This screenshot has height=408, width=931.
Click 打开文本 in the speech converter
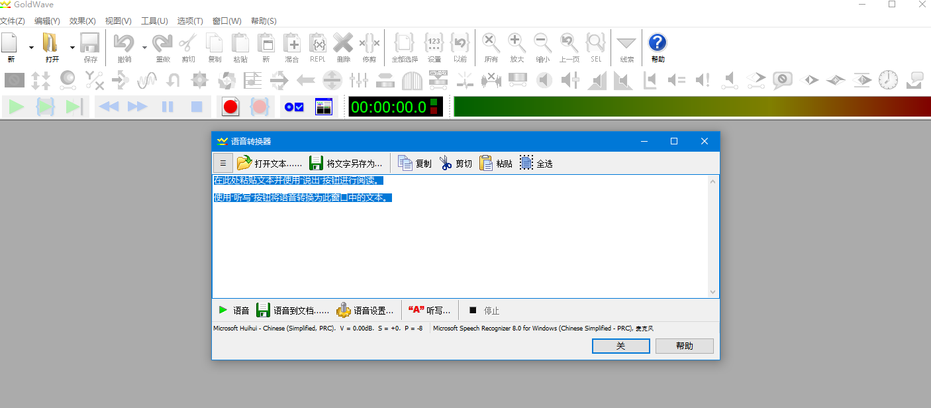269,163
